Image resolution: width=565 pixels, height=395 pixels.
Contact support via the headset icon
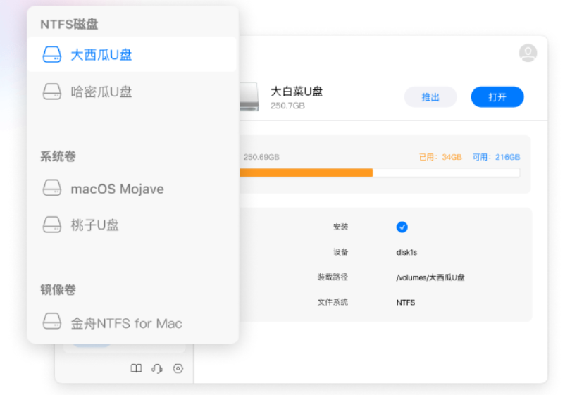157,368
